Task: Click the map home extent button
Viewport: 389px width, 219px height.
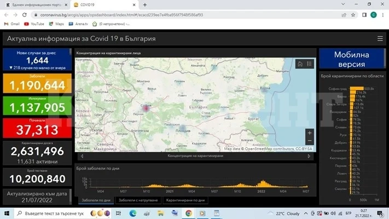Action: (300, 64)
